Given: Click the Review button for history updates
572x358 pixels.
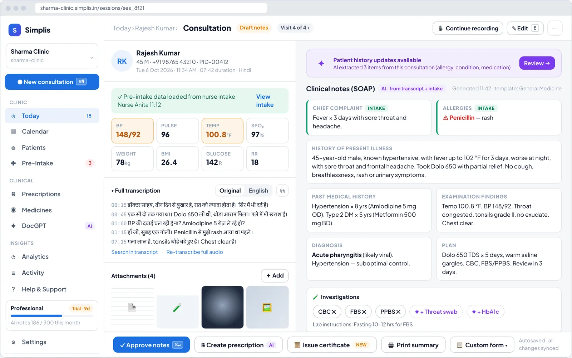Looking at the screenshot, I should (537, 63).
